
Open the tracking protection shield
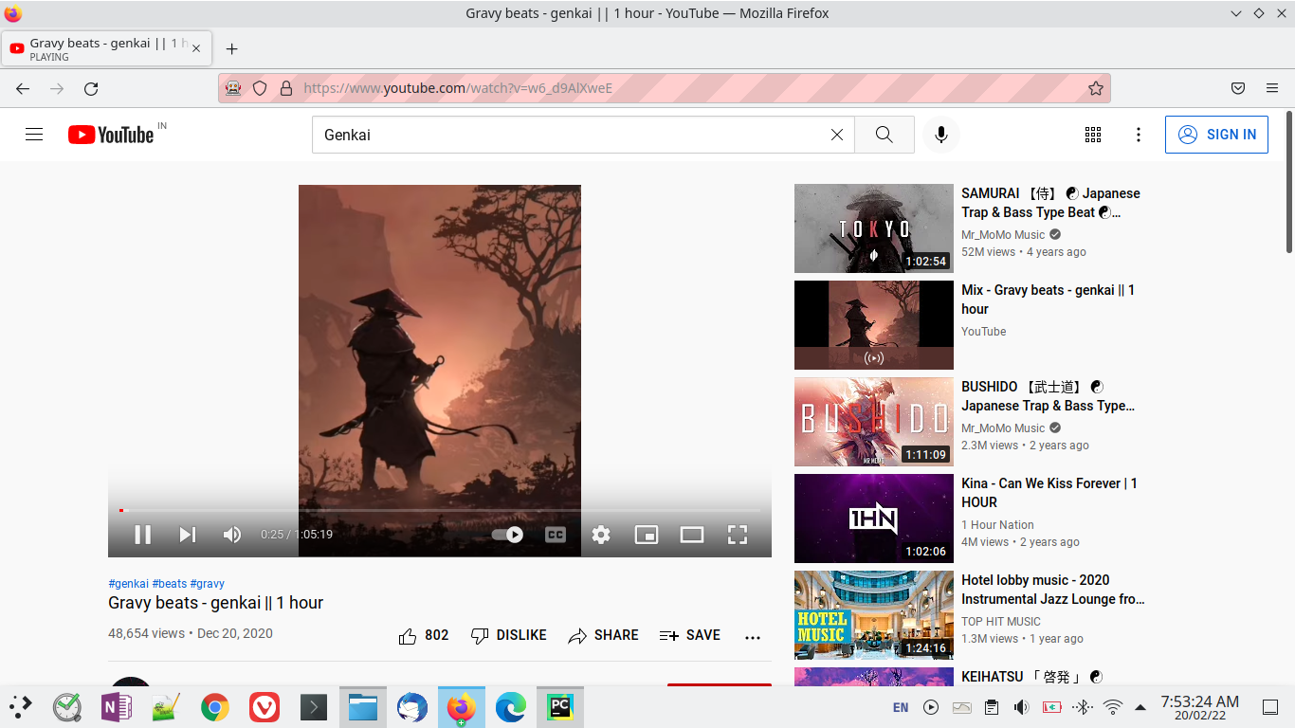click(x=260, y=88)
